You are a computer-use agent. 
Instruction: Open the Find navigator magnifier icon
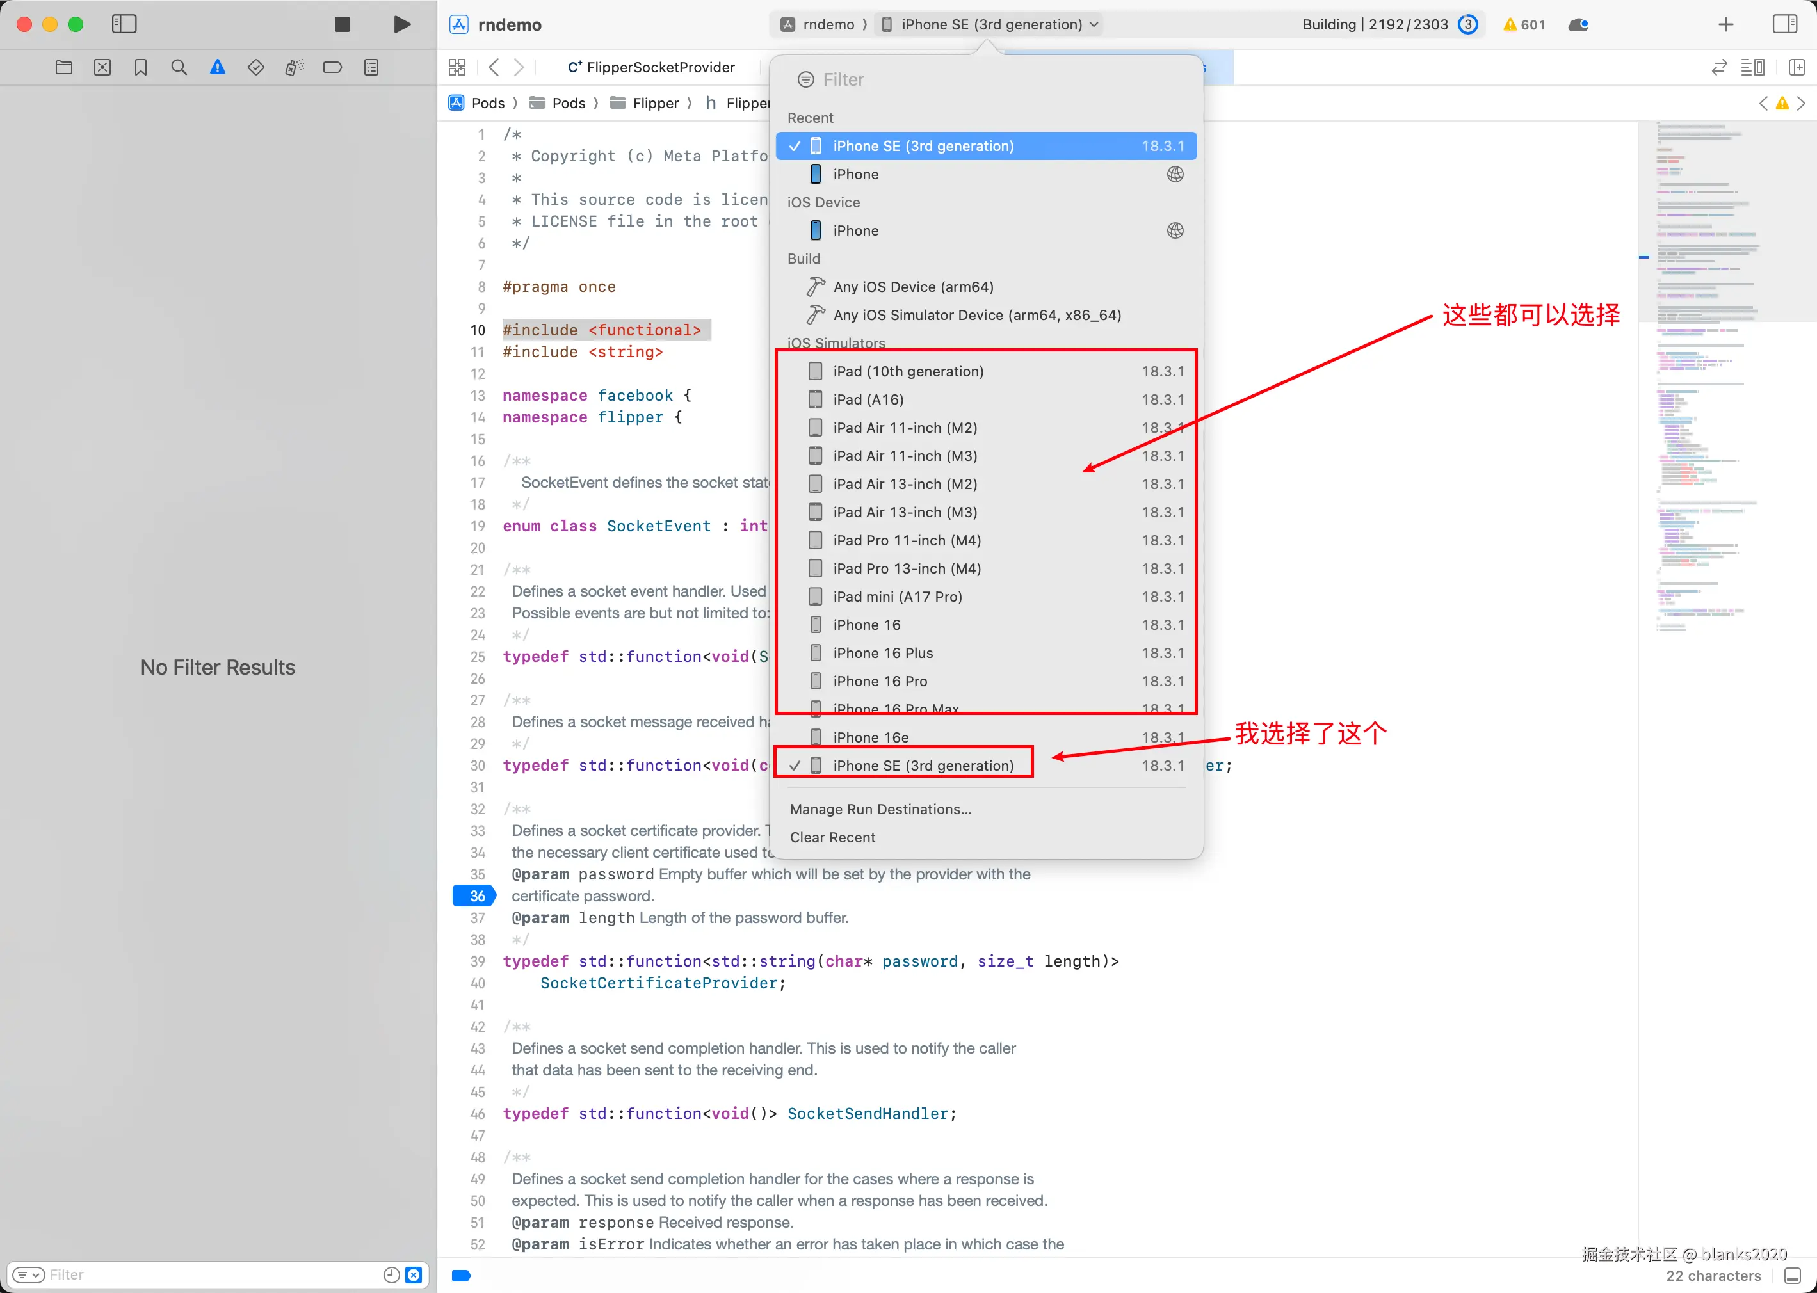click(x=179, y=68)
